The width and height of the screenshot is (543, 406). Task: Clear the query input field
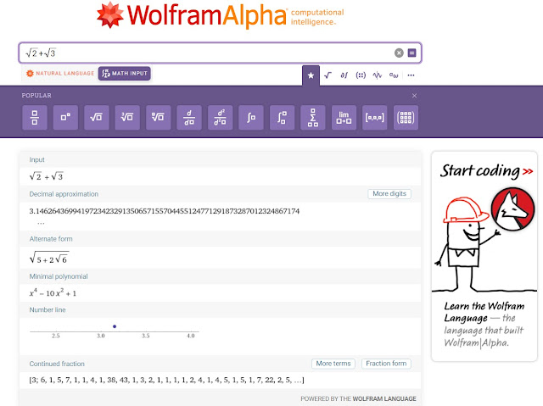click(x=399, y=53)
